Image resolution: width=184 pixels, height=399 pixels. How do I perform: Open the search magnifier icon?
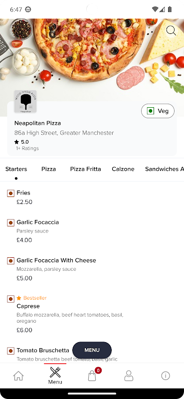click(171, 31)
